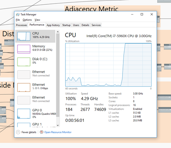Switch to the Users tab
171x148 pixels.
(x=76, y=25)
